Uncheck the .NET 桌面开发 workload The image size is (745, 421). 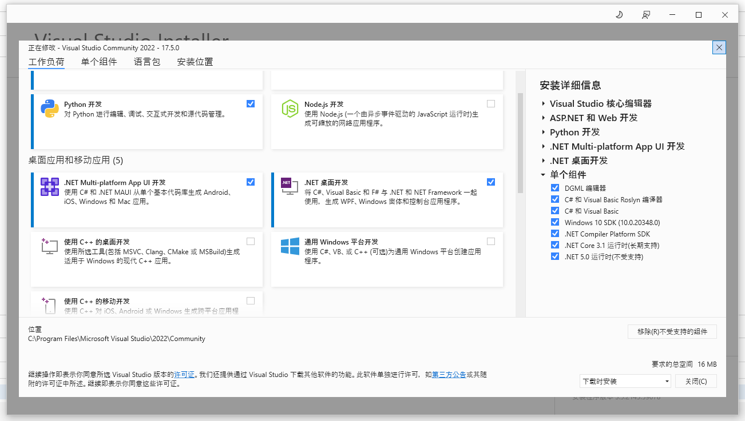tap(491, 182)
